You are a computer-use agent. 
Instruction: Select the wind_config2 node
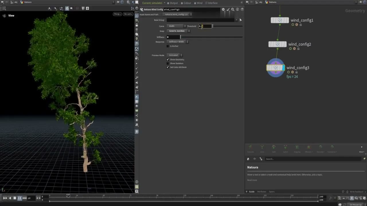[277, 44]
